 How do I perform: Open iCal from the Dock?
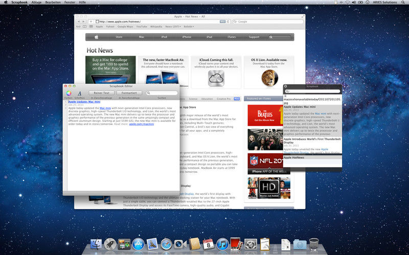pyautogui.click(x=209, y=244)
